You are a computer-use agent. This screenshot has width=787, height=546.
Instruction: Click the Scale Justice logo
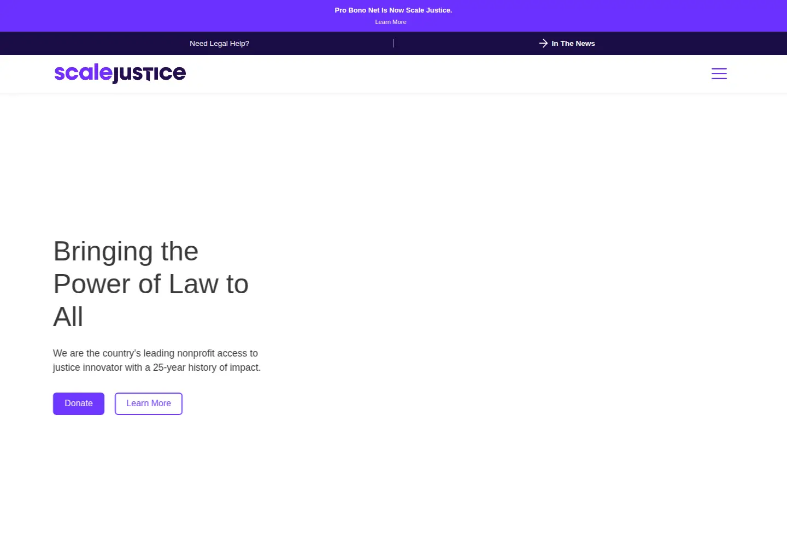click(x=120, y=73)
